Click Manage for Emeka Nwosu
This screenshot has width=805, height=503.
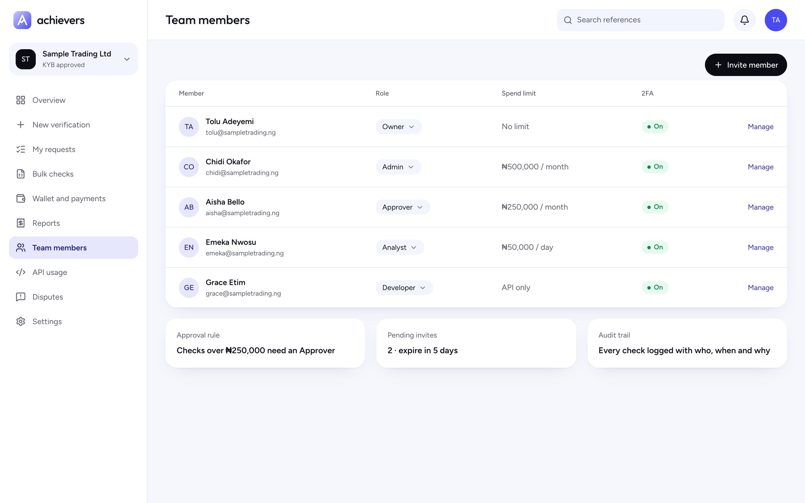pyautogui.click(x=761, y=248)
